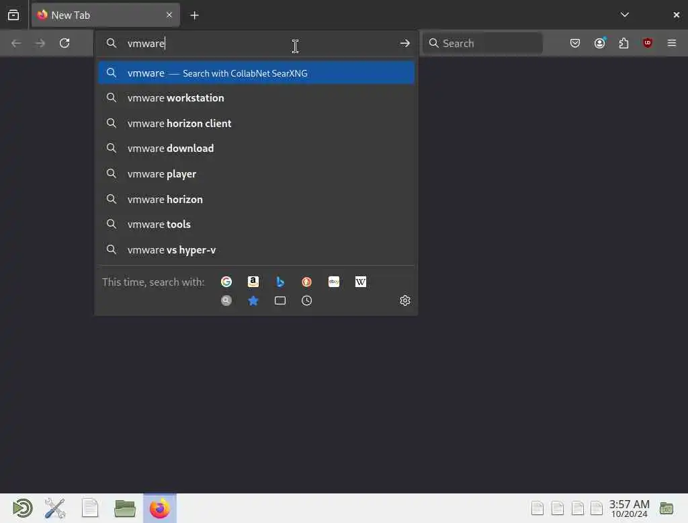Screen dimensions: 688x523
Task: Close the browser window
Action: (676, 15)
